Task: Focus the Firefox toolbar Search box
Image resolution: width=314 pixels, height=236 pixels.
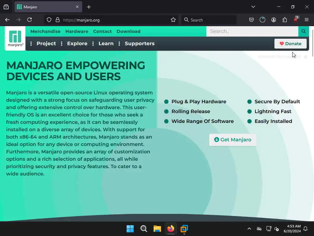Action: pyautogui.click(x=209, y=20)
